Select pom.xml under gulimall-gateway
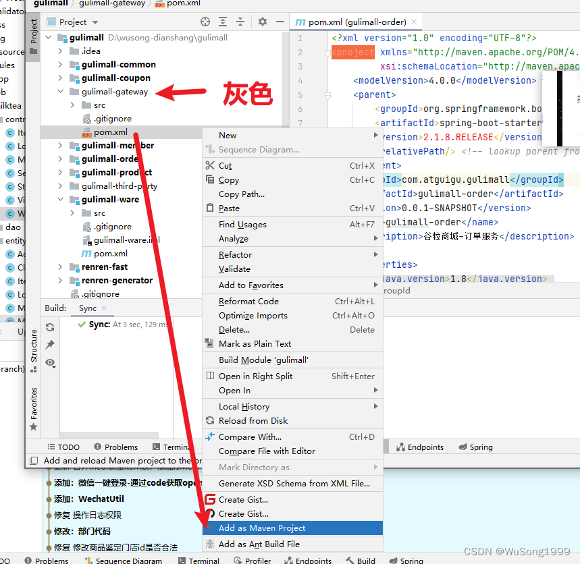The height and width of the screenshot is (564, 580). [111, 132]
